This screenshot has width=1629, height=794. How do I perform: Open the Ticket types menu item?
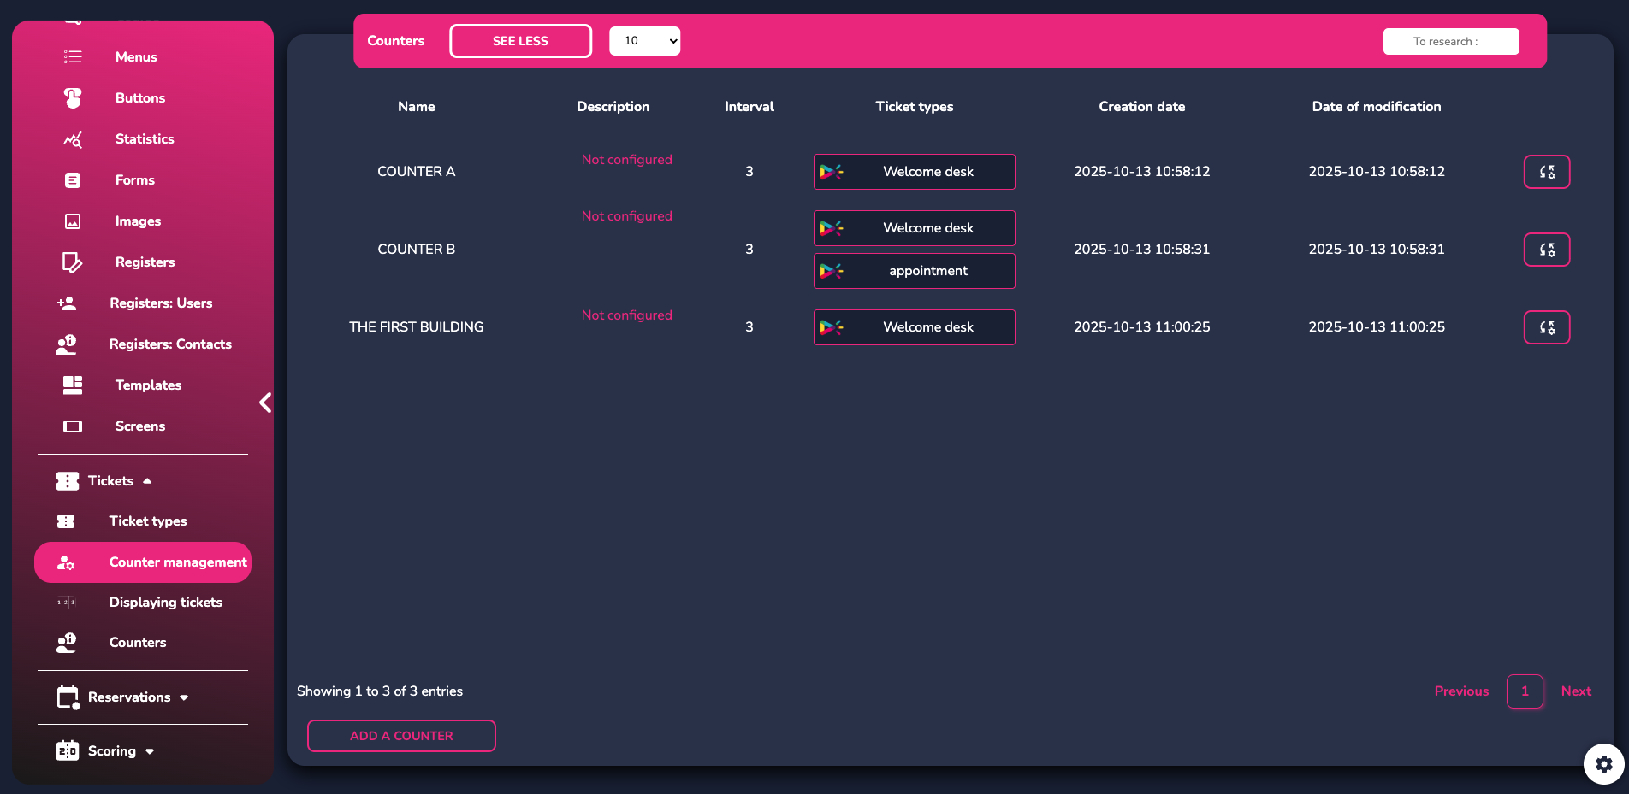[x=147, y=521]
